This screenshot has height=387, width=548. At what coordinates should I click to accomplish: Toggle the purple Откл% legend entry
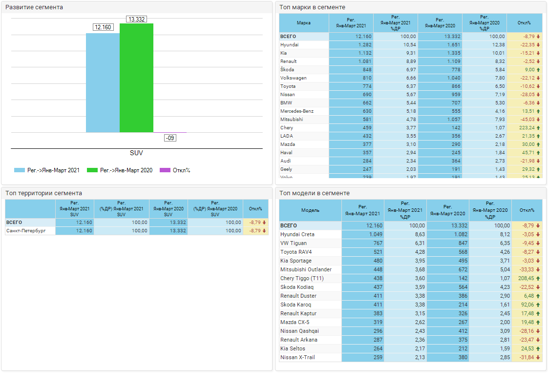tap(175, 170)
